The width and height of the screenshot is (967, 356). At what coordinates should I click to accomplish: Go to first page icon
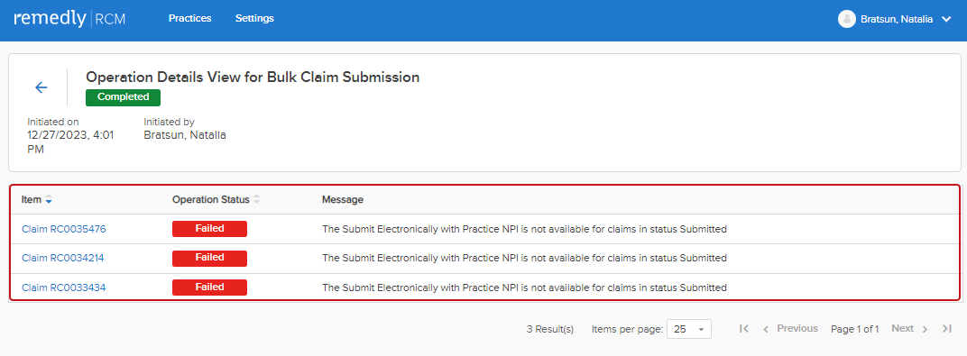744,329
